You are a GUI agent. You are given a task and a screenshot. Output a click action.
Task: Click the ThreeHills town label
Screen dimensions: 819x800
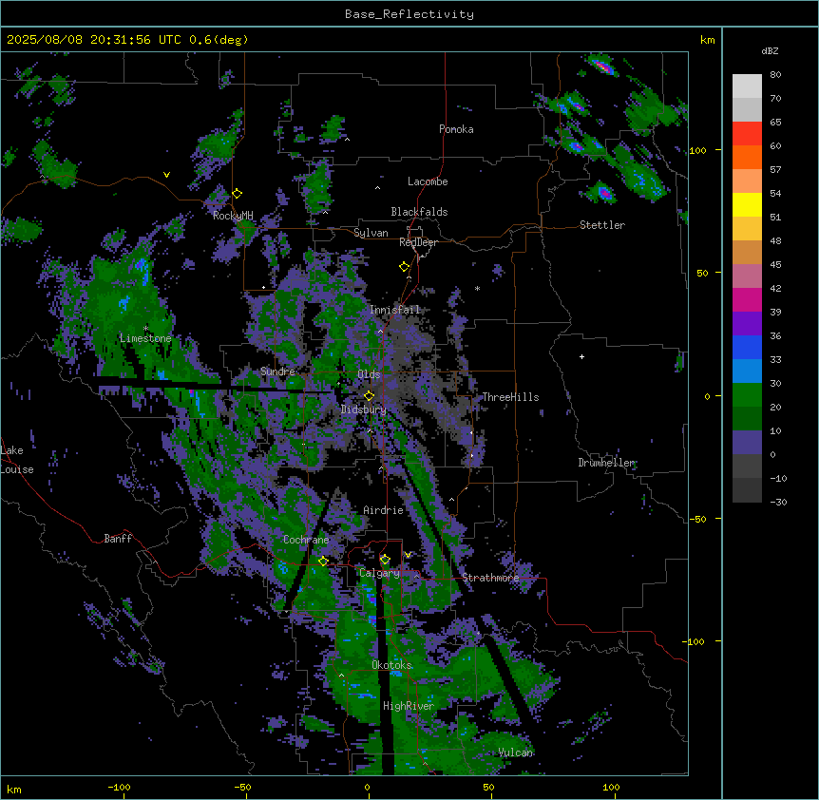coord(510,397)
